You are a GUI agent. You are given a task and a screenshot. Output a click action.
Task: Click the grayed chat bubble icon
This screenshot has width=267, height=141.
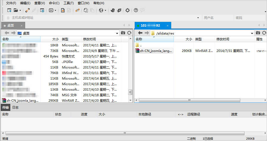pos(142,10)
